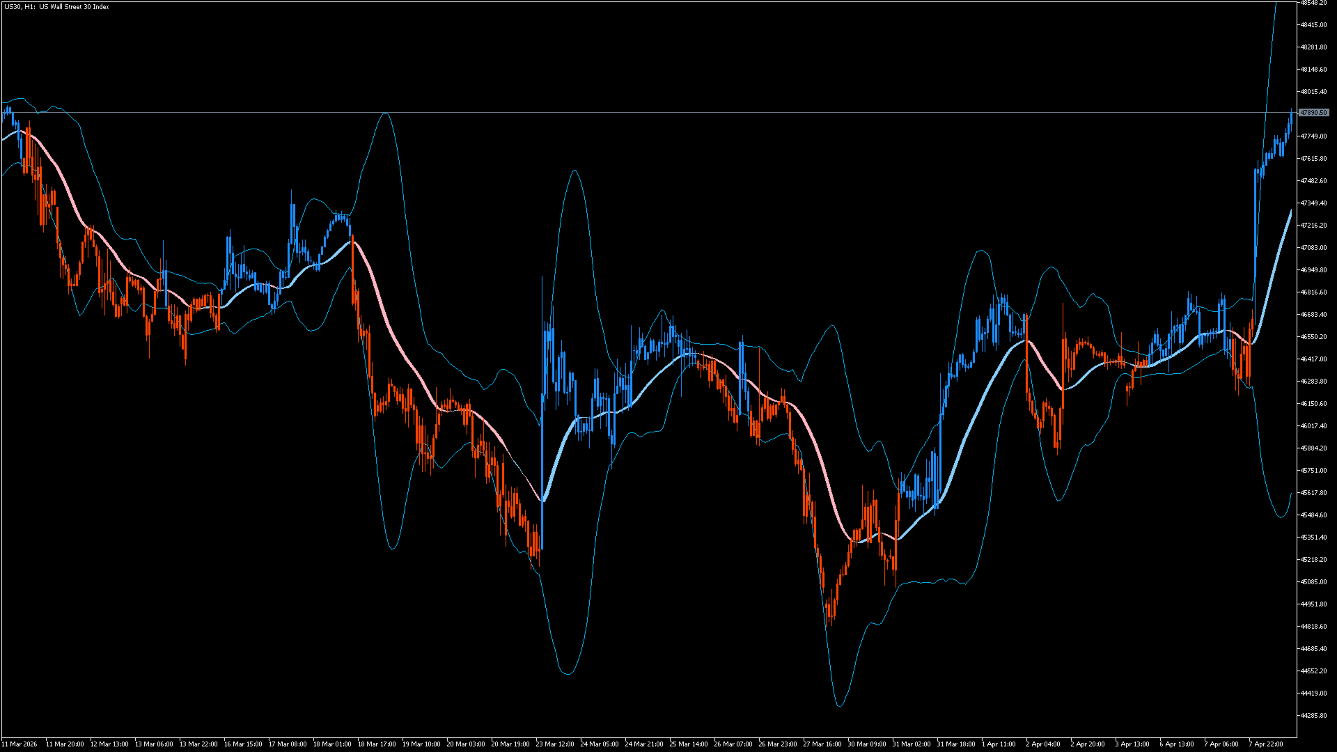Click the 27 Mar 16:00 time label
Viewport: 1337px width, 752px height.
click(x=822, y=744)
